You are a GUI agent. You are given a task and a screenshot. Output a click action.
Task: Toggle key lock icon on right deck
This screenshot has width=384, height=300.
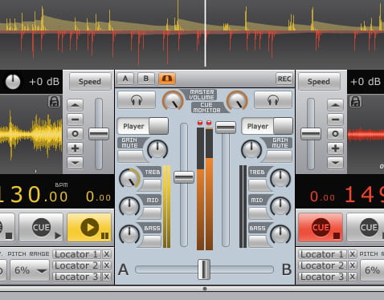pyautogui.click(x=355, y=102)
